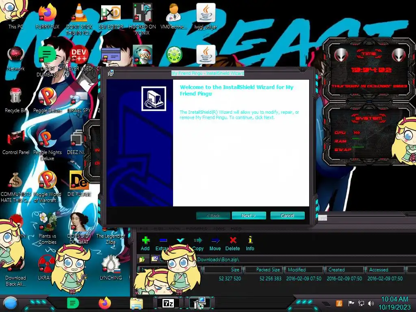Click the installer title bar icon
The image size is (416, 312).
click(x=110, y=73)
